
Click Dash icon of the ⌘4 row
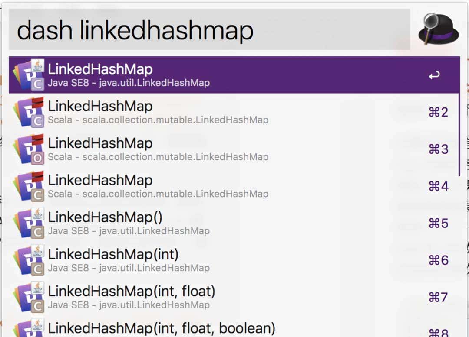[x=29, y=186]
